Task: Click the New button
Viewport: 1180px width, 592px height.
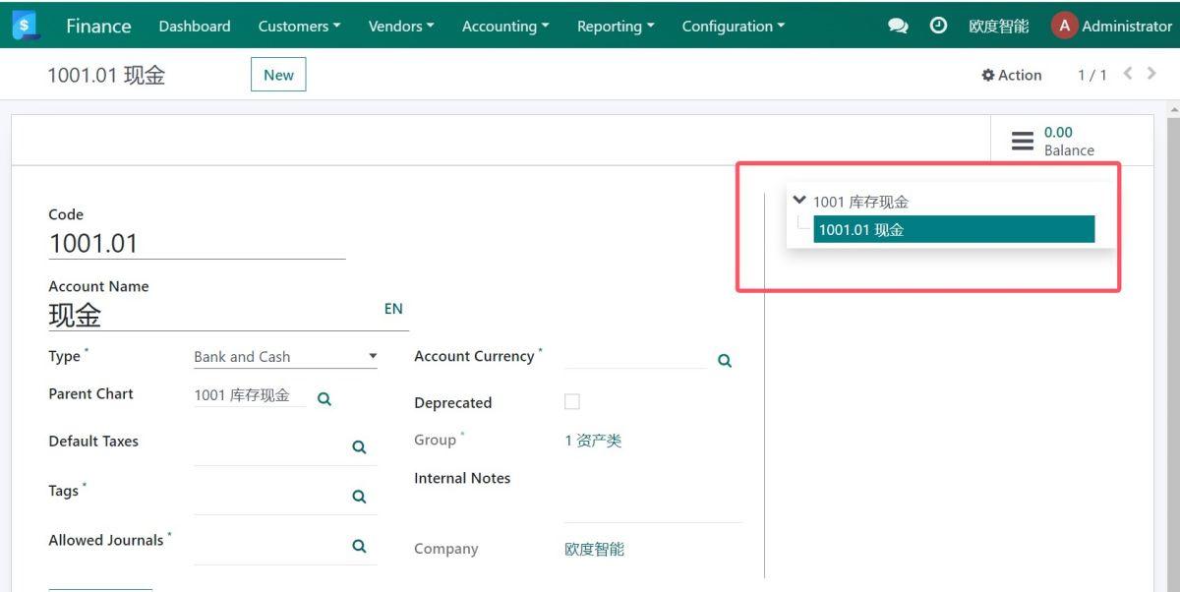Action: [x=278, y=75]
